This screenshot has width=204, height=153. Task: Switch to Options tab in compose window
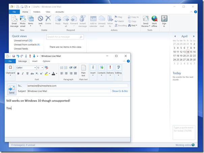tap(46, 61)
